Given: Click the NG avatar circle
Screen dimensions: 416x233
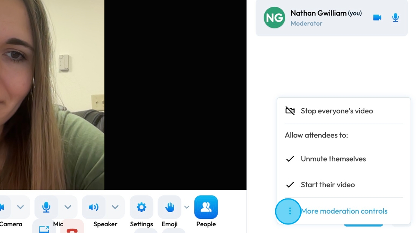Looking at the screenshot, I should coord(274,17).
